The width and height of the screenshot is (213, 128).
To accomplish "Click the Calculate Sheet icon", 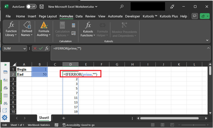I will pos(74,33).
